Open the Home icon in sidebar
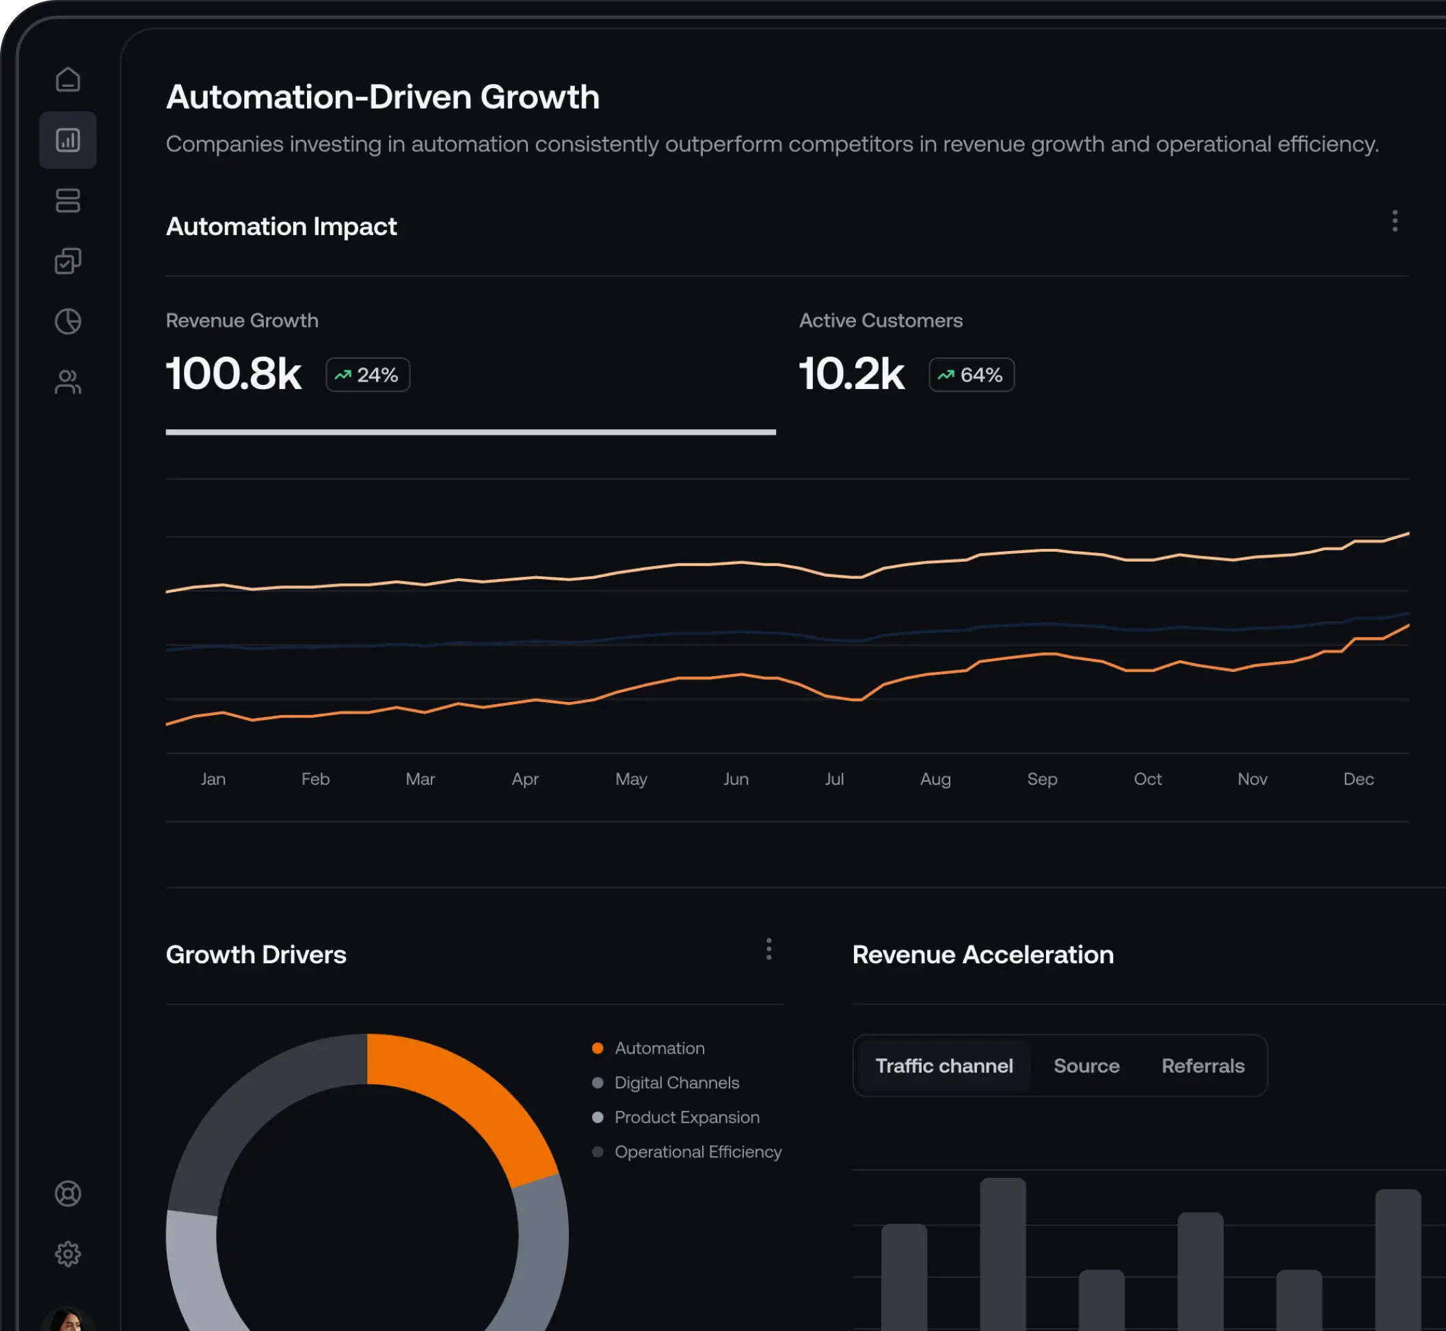 click(x=68, y=79)
